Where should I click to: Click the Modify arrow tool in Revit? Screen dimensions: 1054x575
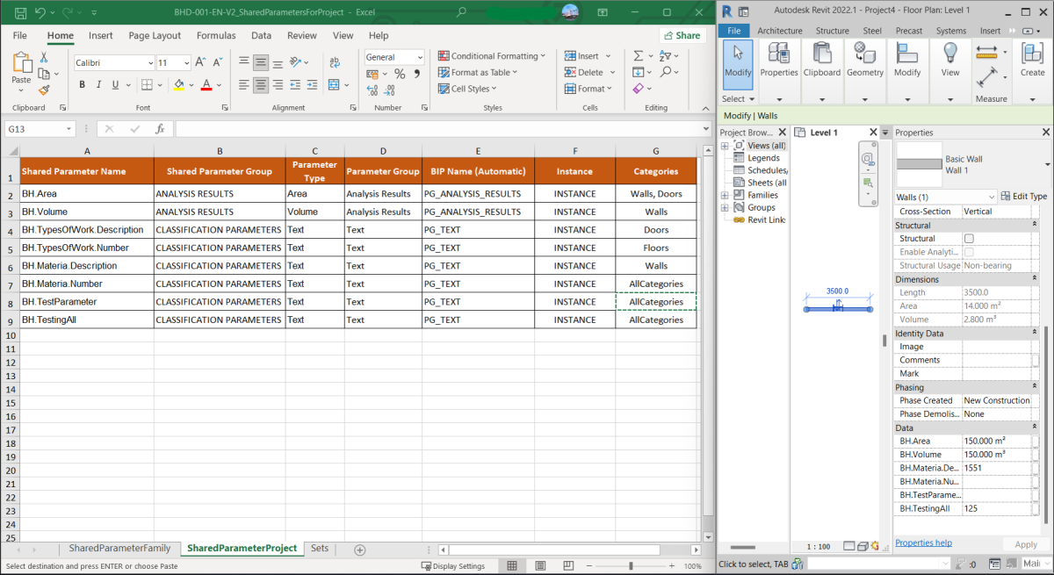pyautogui.click(x=738, y=60)
